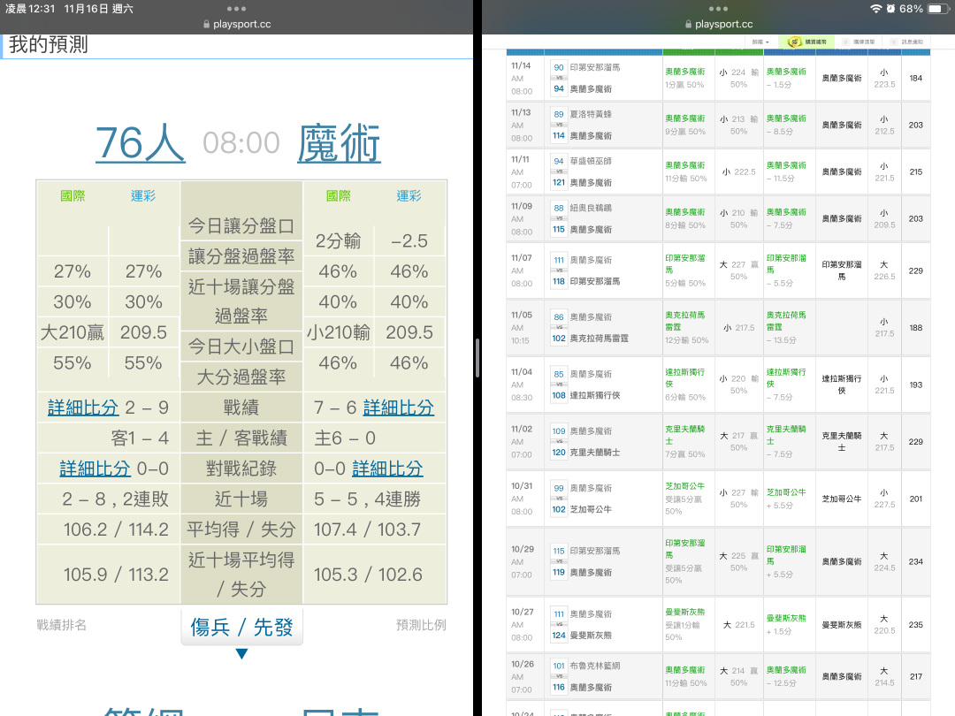
Task: Open the account dropdown in top navigation
Action: pyautogui.click(x=760, y=42)
